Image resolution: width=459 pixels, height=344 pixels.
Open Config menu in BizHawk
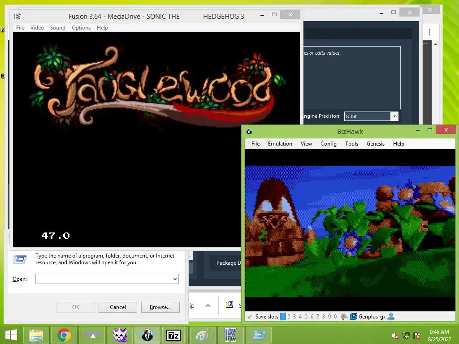[x=329, y=144]
